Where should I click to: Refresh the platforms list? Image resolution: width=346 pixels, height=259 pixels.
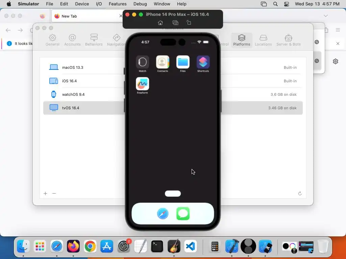(x=300, y=194)
